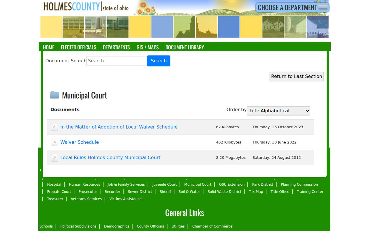Image resolution: width=369 pixels, height=231 pixels.
Task: Open the Victims Assistance link
Action: pyautogui.click(x=125, y=199)
